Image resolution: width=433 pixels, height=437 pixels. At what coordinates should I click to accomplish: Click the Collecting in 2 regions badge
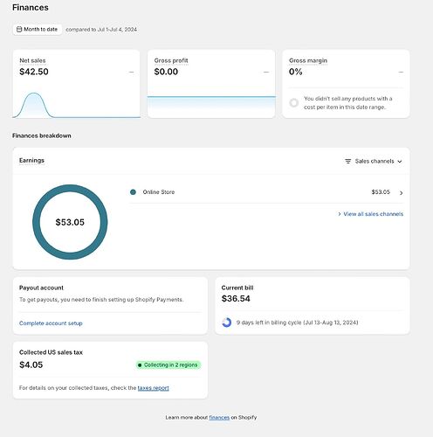click(168, 365)
